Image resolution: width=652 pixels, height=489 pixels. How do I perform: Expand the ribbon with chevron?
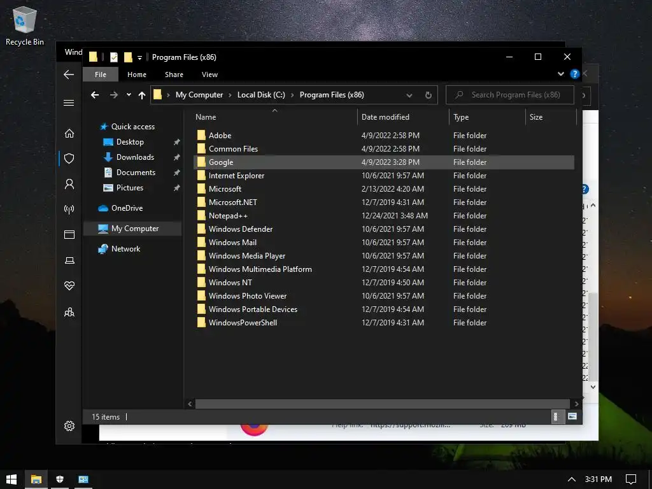tap(561, 74)
